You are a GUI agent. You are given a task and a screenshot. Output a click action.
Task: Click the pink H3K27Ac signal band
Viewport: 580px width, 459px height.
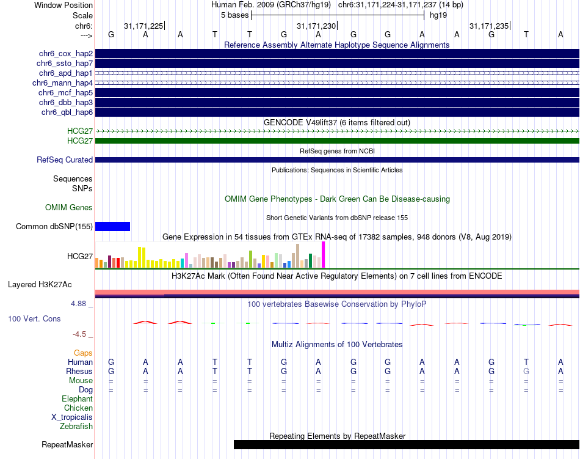tap(337, 292)
